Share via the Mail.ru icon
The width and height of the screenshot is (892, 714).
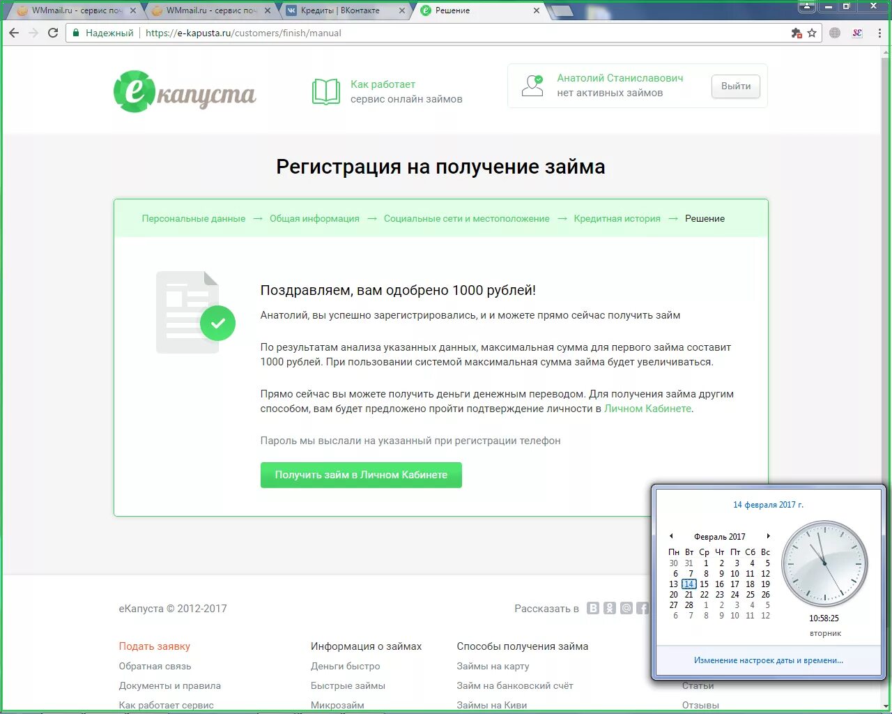(626, 608)
